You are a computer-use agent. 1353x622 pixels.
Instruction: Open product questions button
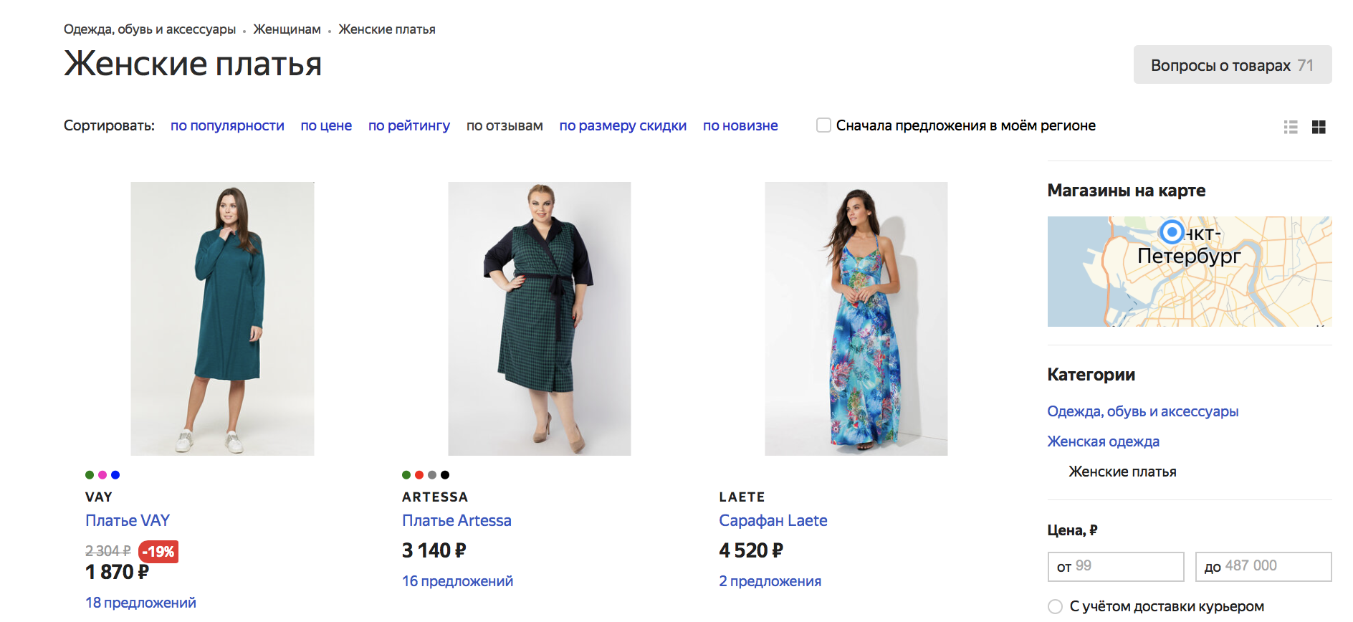pos(1232,65)
